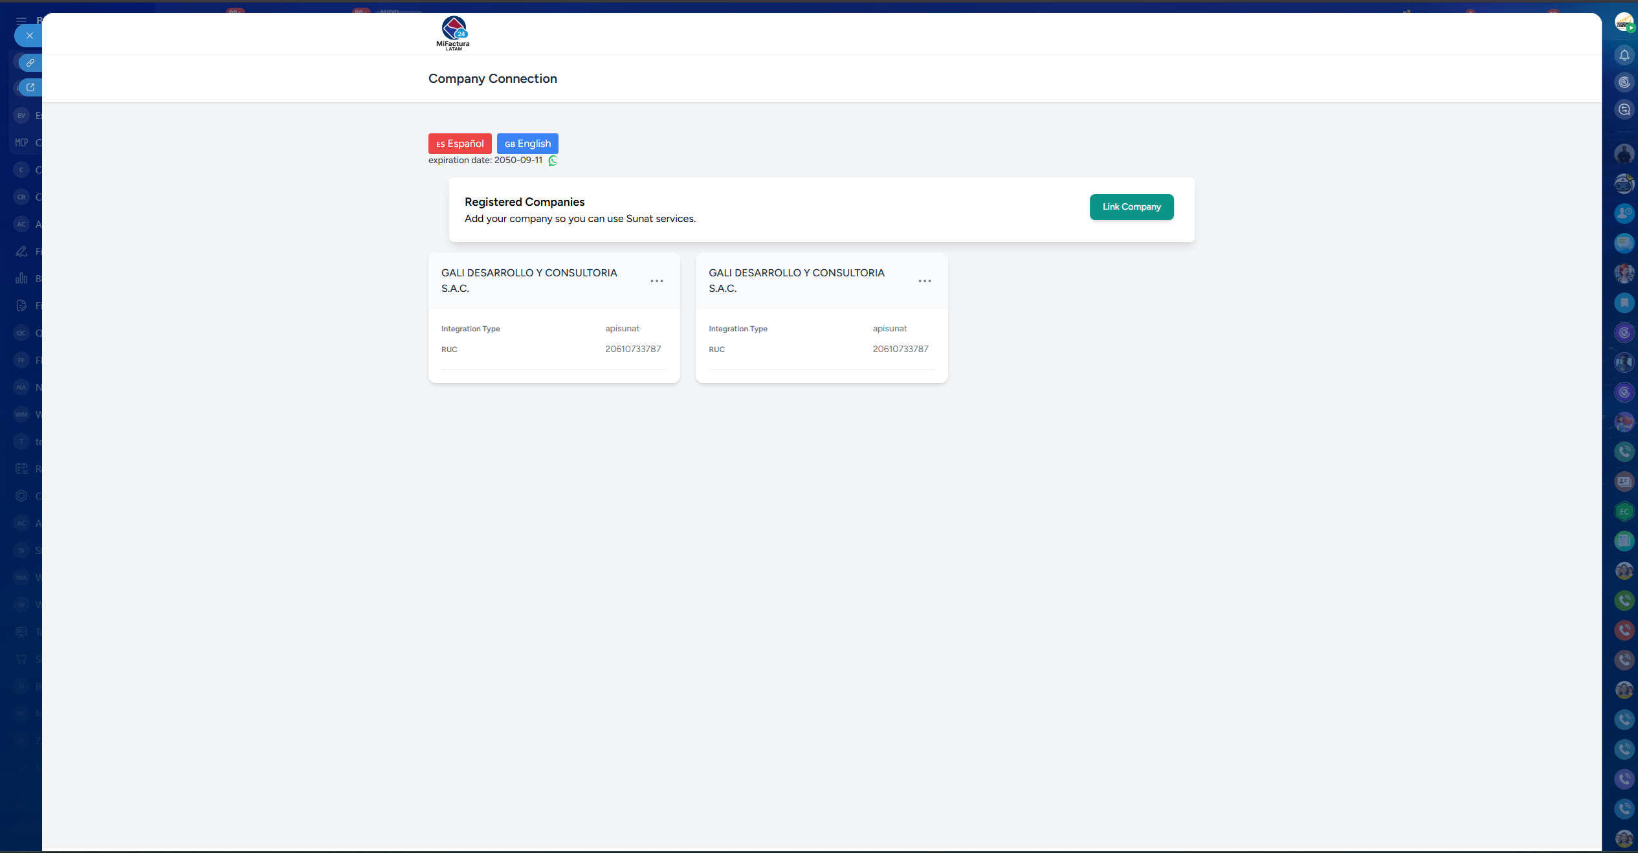The height and width of the screenshot is (853, 1638).
Task: Click the WhatsApp icon beside expiration date
Action: click(x=553, y=161)
